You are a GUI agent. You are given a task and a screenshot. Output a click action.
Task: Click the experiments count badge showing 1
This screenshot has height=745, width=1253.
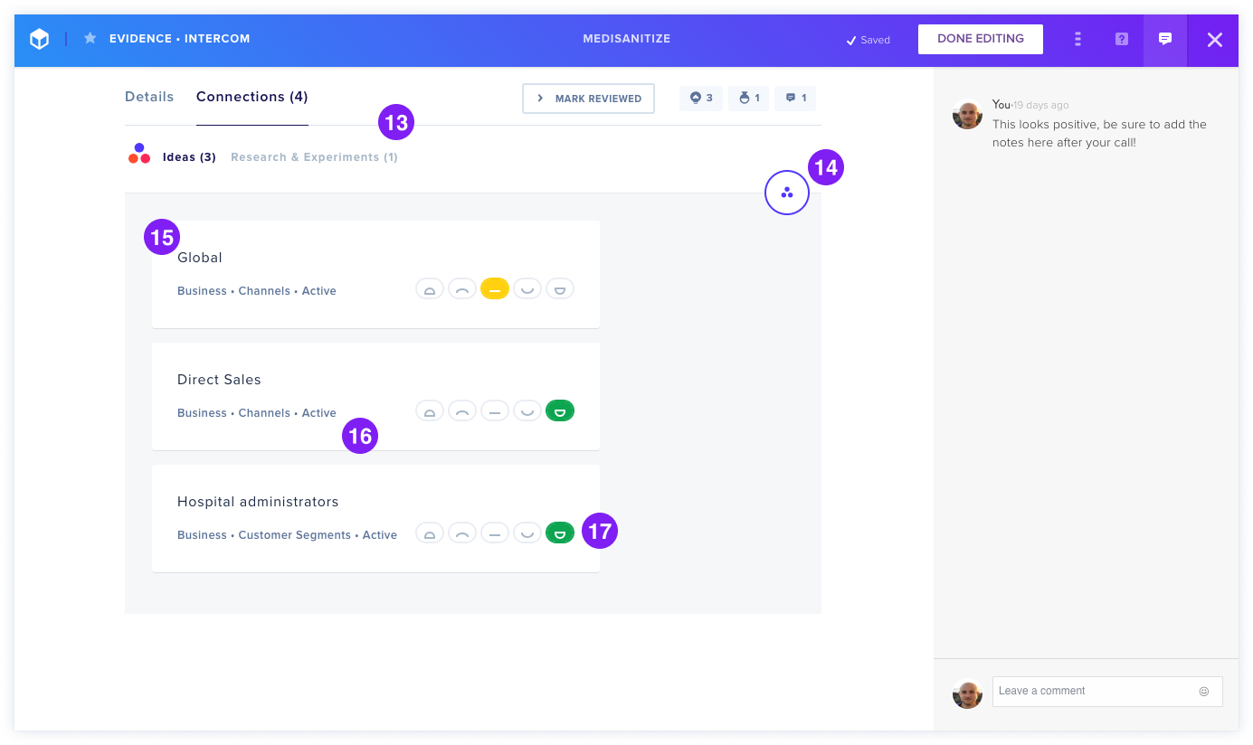748,98
